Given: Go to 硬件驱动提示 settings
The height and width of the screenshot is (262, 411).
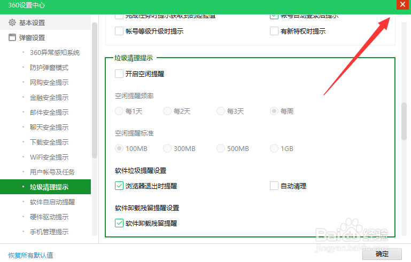Looking at the screenshot, I should click(x=49, y=217).
